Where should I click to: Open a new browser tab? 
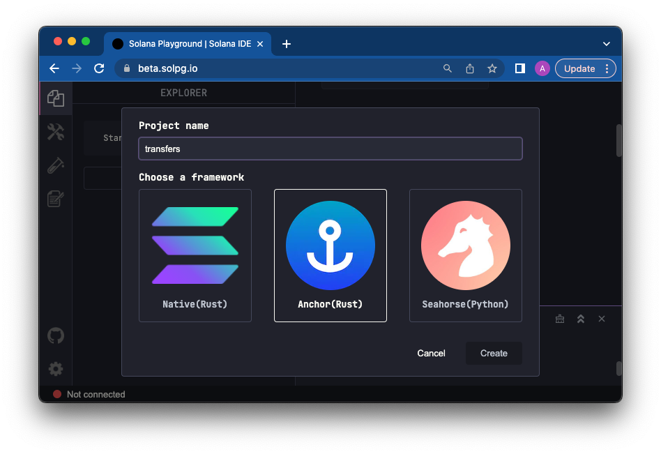coord(287,44)
